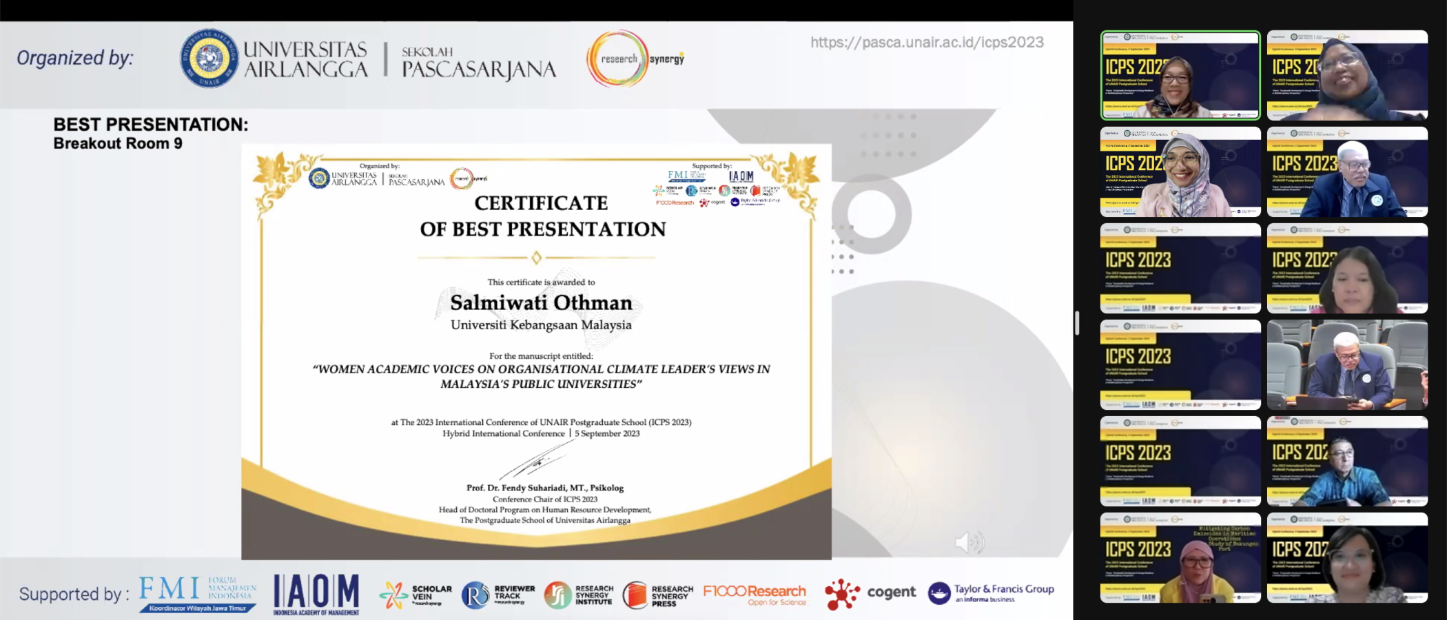Click the Scholar Vein logo
Image resolution: width=1447 pixels, height=620 pixels.
click(416, 595)
